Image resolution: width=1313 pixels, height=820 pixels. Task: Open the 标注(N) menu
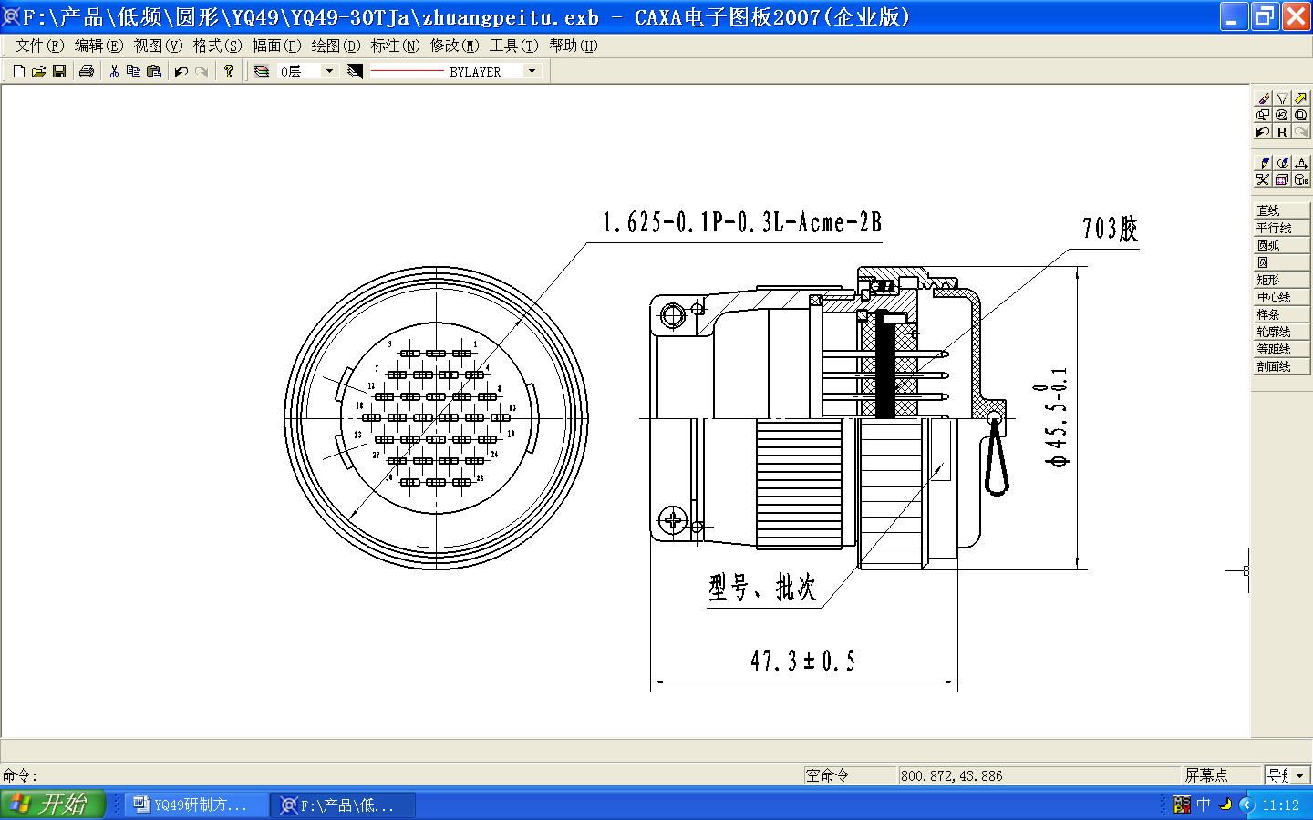pos(395,46)
